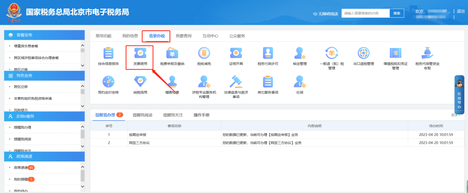Image resolution: width=468 pixels, height=193 pixels.
Task: Select the 法律追责与救济事项 gavel icon
Action: (236, 82)
